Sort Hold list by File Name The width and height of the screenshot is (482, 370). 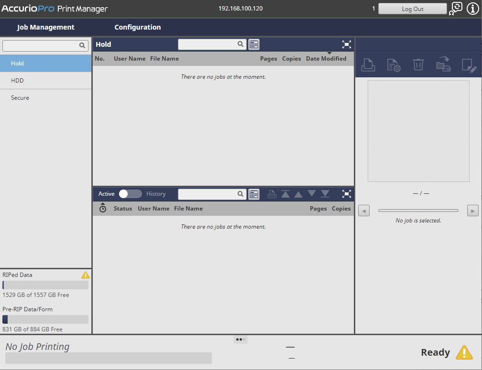[x=164, y=59]
